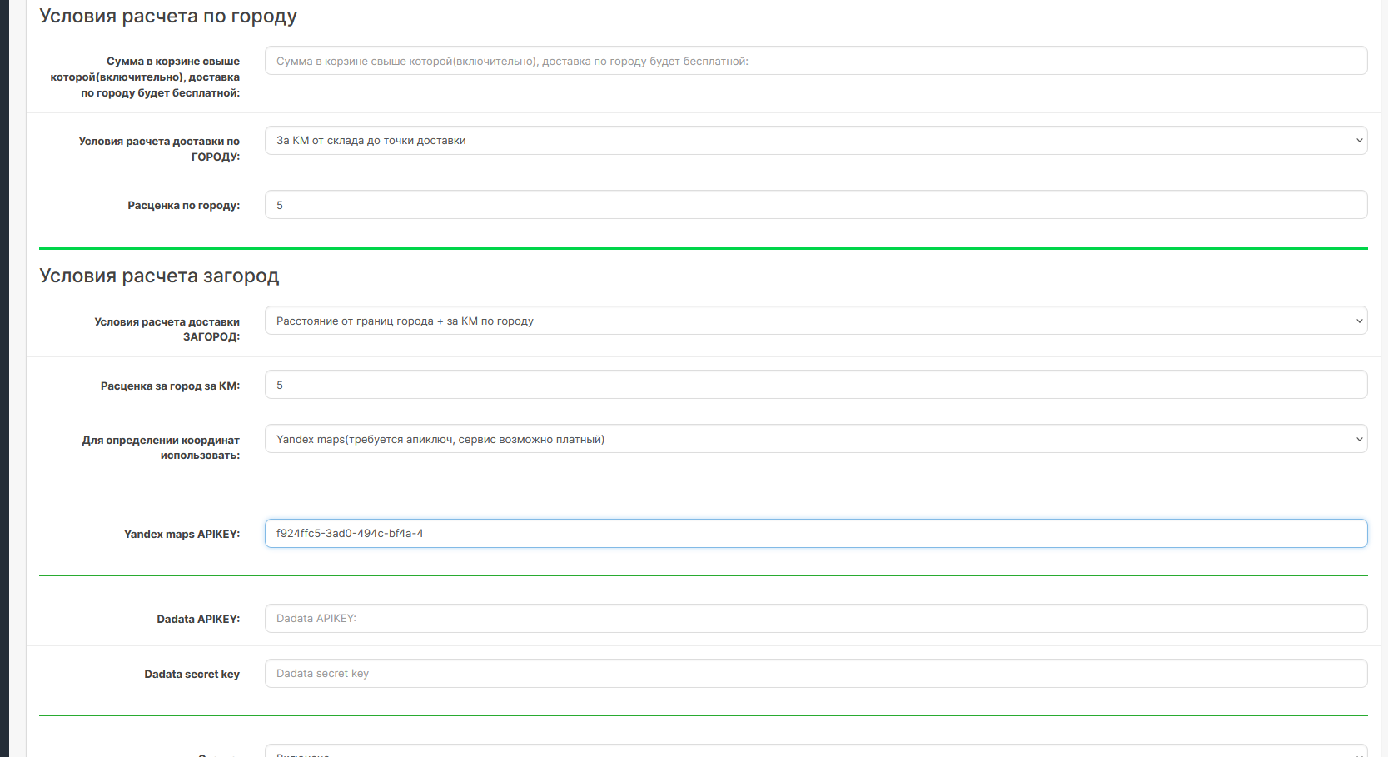1388x757 pixels.
Task: Click the 'Расценка за город за КМ:' label
Action: tap(170, 386)
